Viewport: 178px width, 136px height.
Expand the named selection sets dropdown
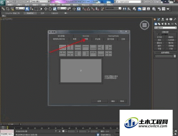click(113, 8)
